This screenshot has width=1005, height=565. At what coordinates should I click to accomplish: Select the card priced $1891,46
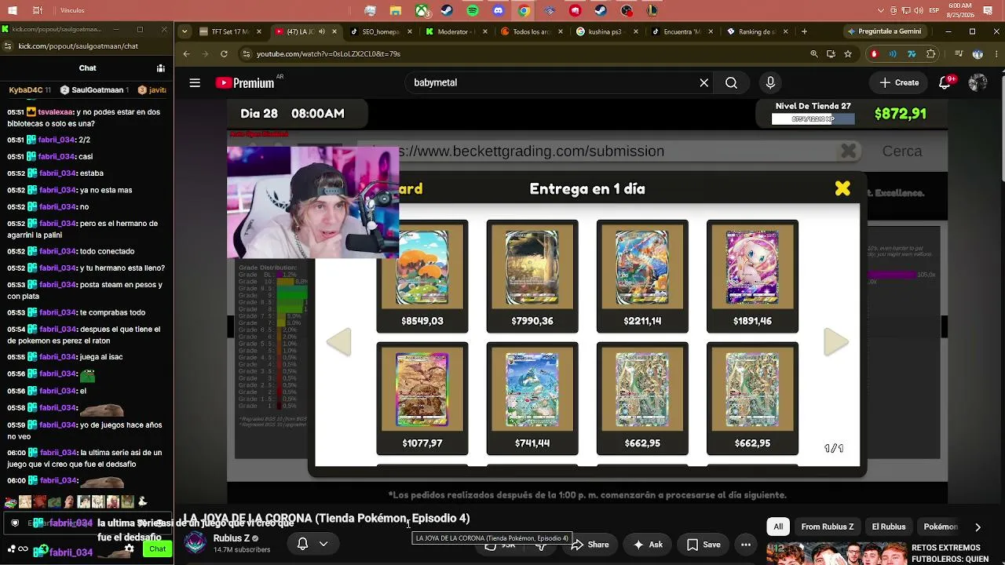[752, 276]
